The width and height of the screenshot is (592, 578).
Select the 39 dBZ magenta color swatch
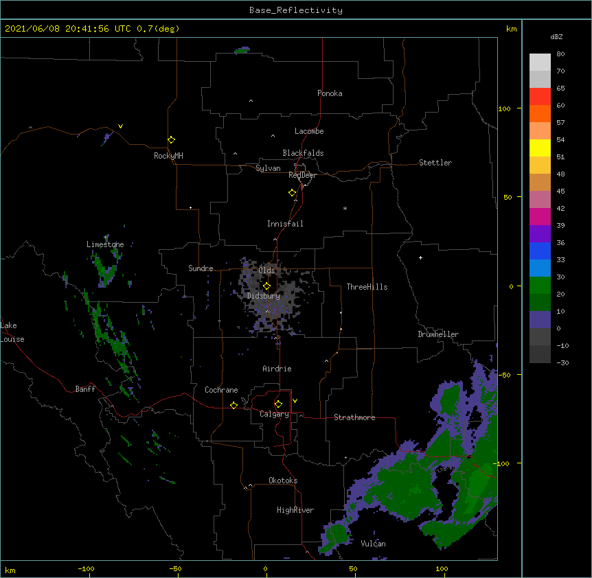click(x=540, y=216)
